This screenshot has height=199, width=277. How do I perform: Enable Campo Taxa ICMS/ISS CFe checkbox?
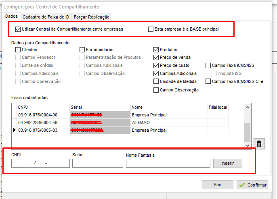pyautogui.click(x=208, y=81)
